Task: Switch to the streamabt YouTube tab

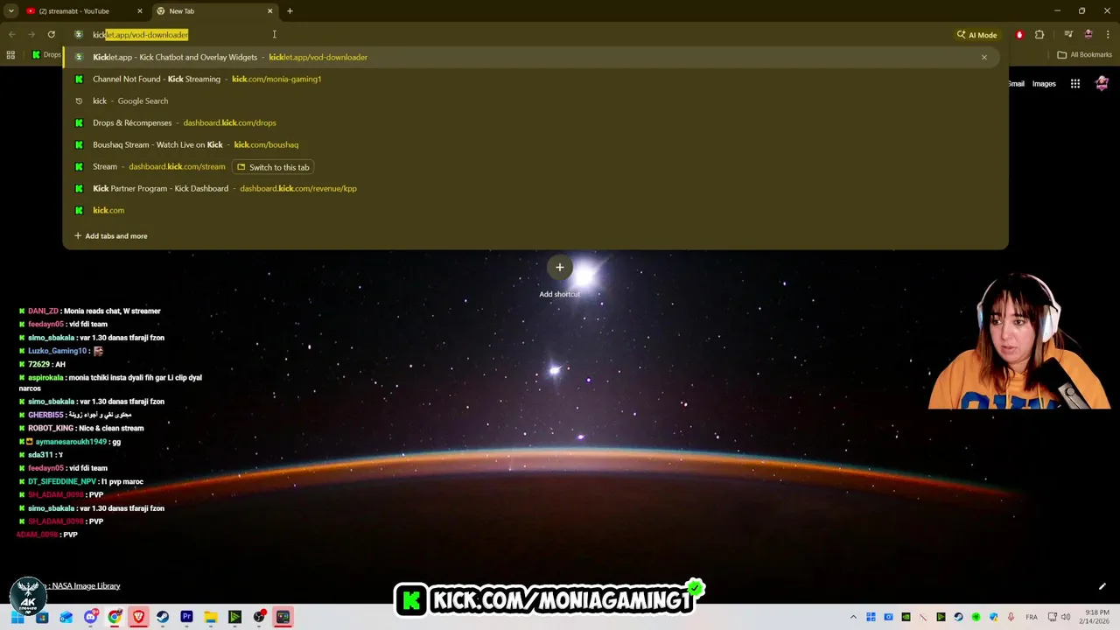Action: (83, 11)
